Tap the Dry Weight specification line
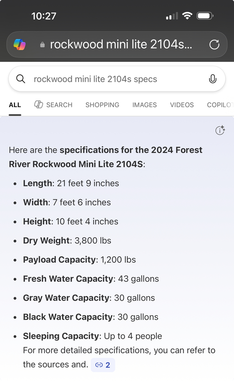234x391 pixels. (67, 240)
